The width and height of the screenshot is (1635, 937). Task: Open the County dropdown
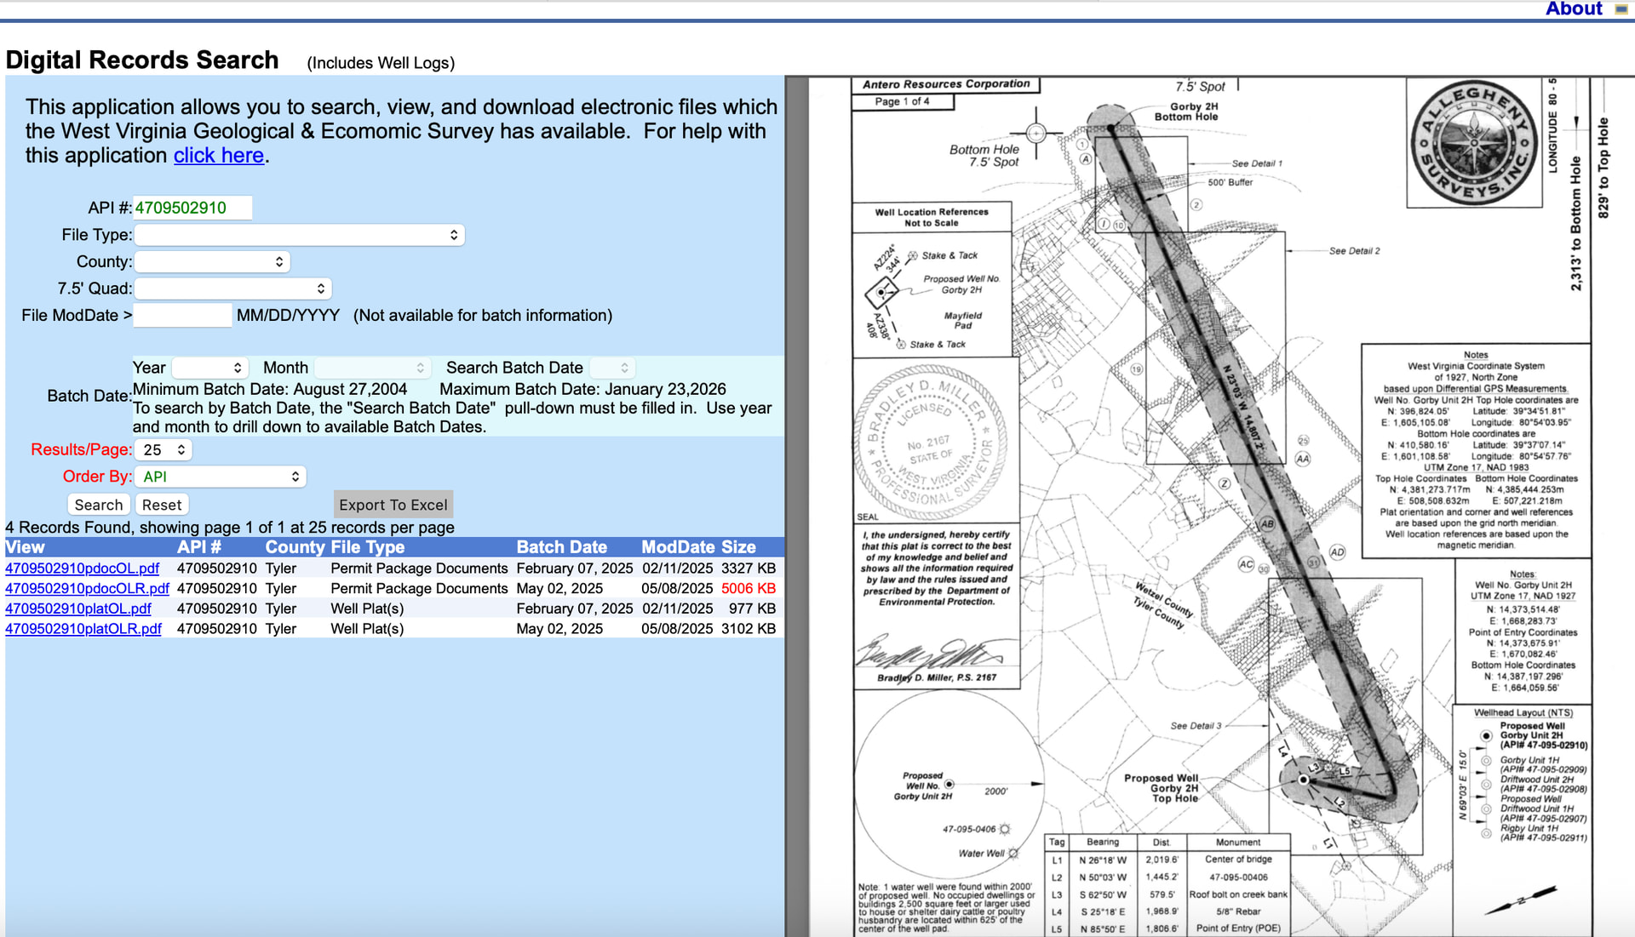click(212, 262)
